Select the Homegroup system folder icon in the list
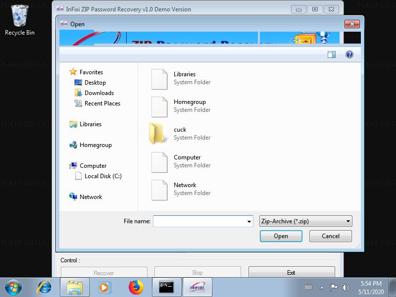The height and width of the screenshot is (297, 396). (x=159, y=107)
